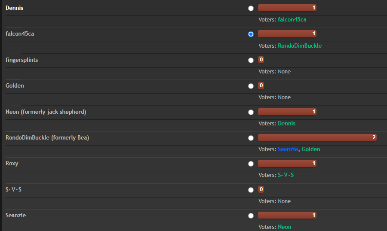Select the RondoDimBuckle (formerly Bea) radio button

click(251, 138)
